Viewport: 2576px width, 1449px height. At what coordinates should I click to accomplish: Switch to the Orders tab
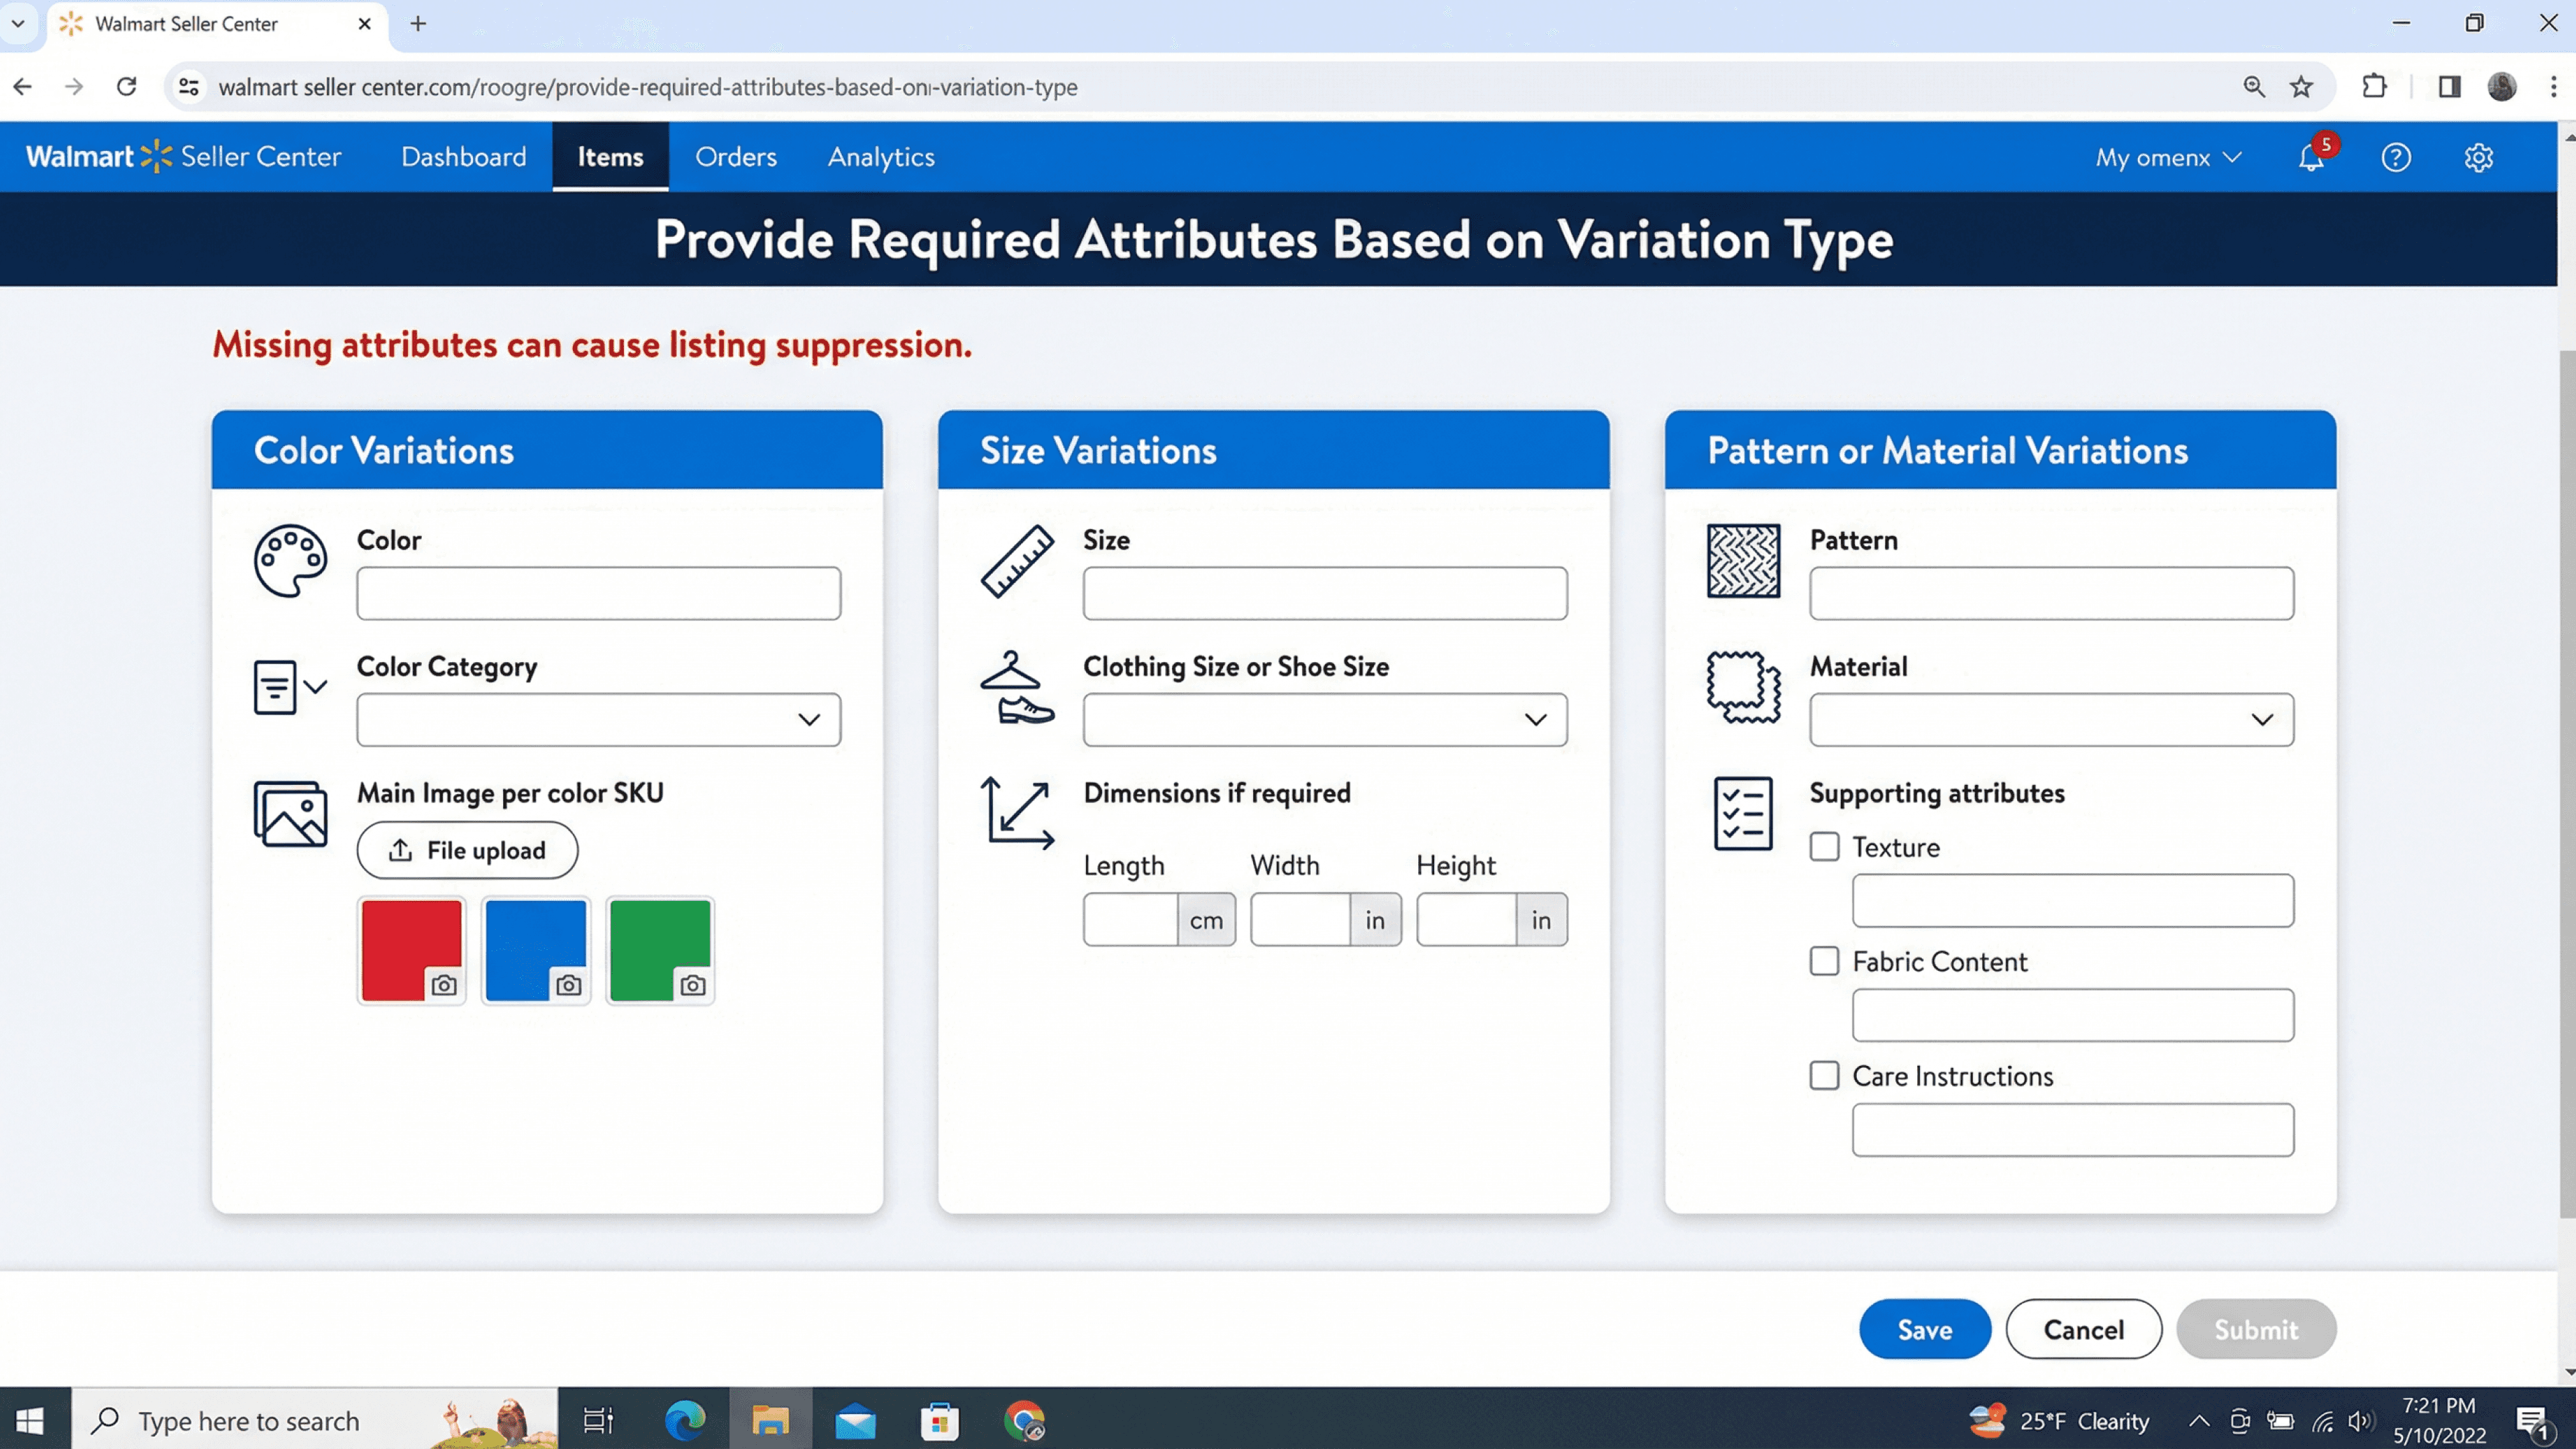point(736,157)
